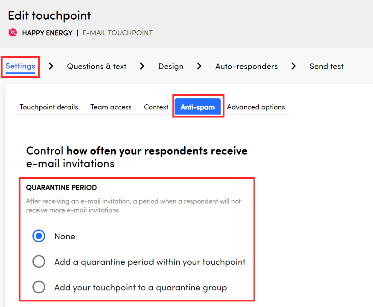The image size is (373, 307).
Task: Click chevron arrow after the Design step
Action: (x=199, y=66)
